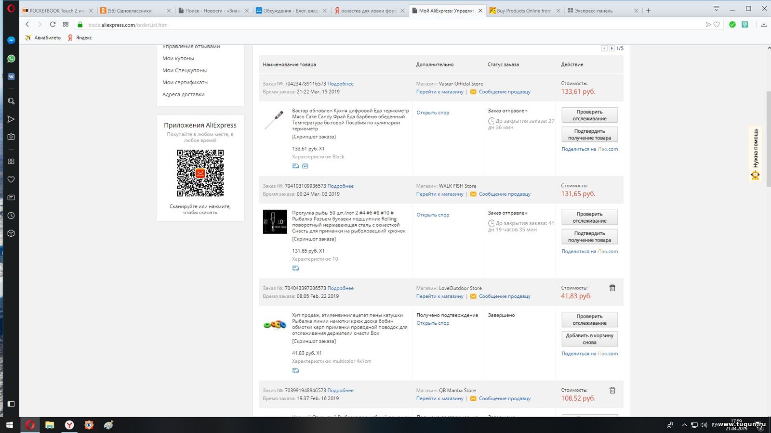Open Messenger in Opera sidebar
This screenshot has width=771, height=433.
[x=11, y=40]
